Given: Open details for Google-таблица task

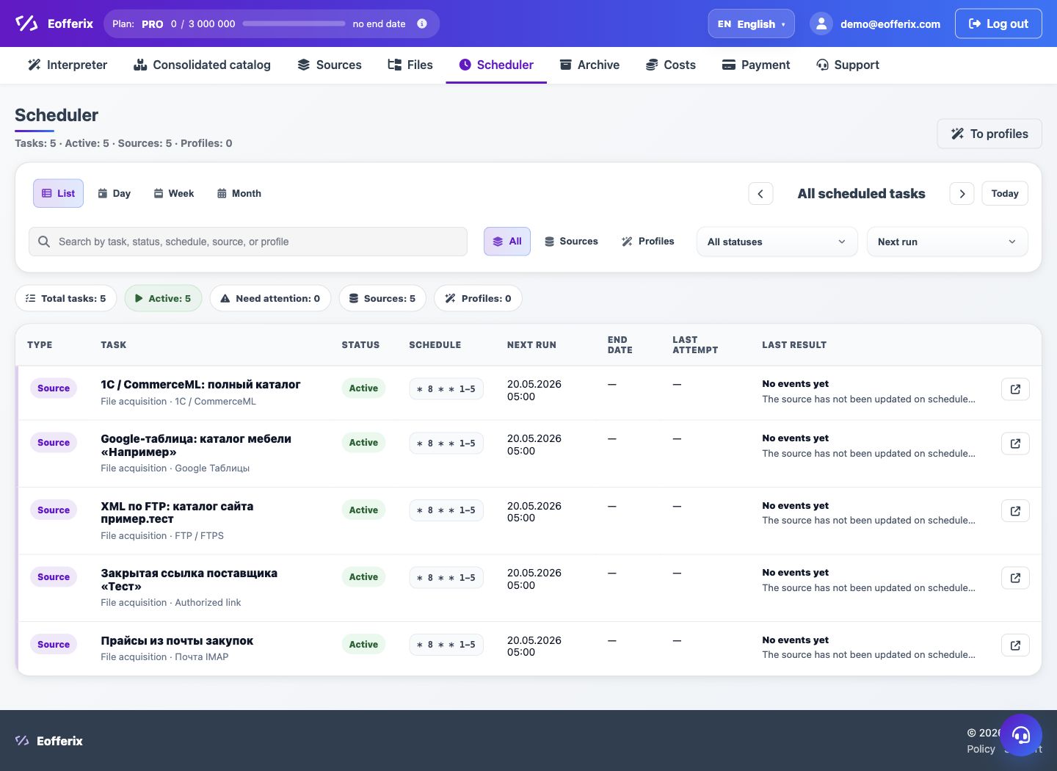Looking at the screenshot, I should click(x=1015, y=444).
